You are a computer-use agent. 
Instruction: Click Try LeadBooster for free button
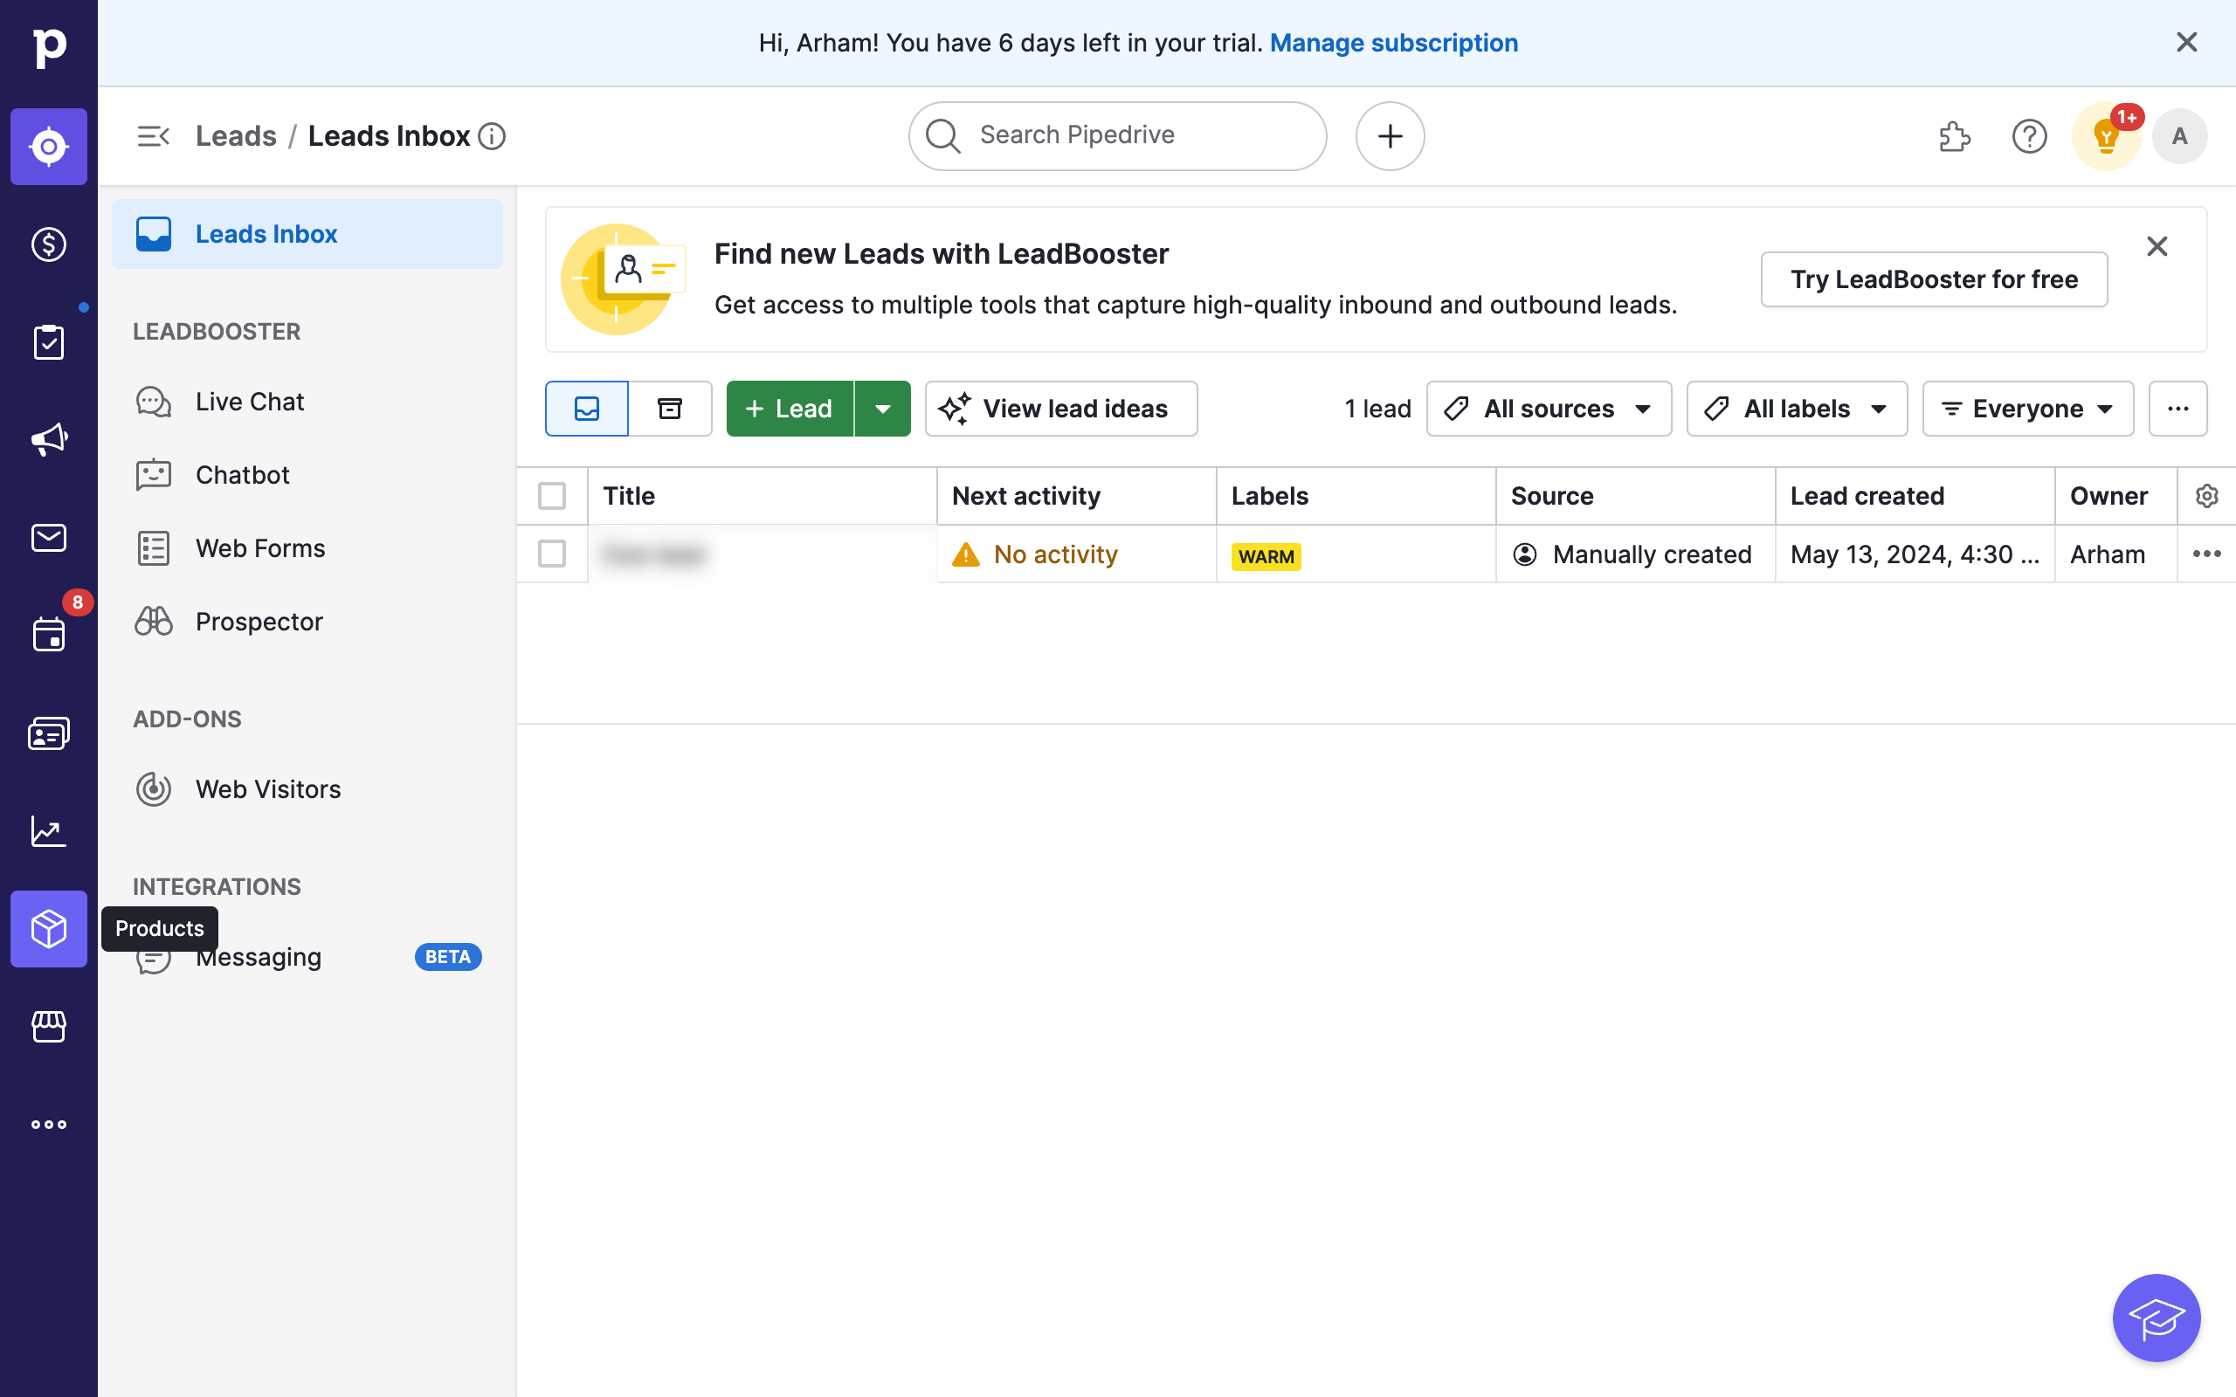coord(1933,279)
